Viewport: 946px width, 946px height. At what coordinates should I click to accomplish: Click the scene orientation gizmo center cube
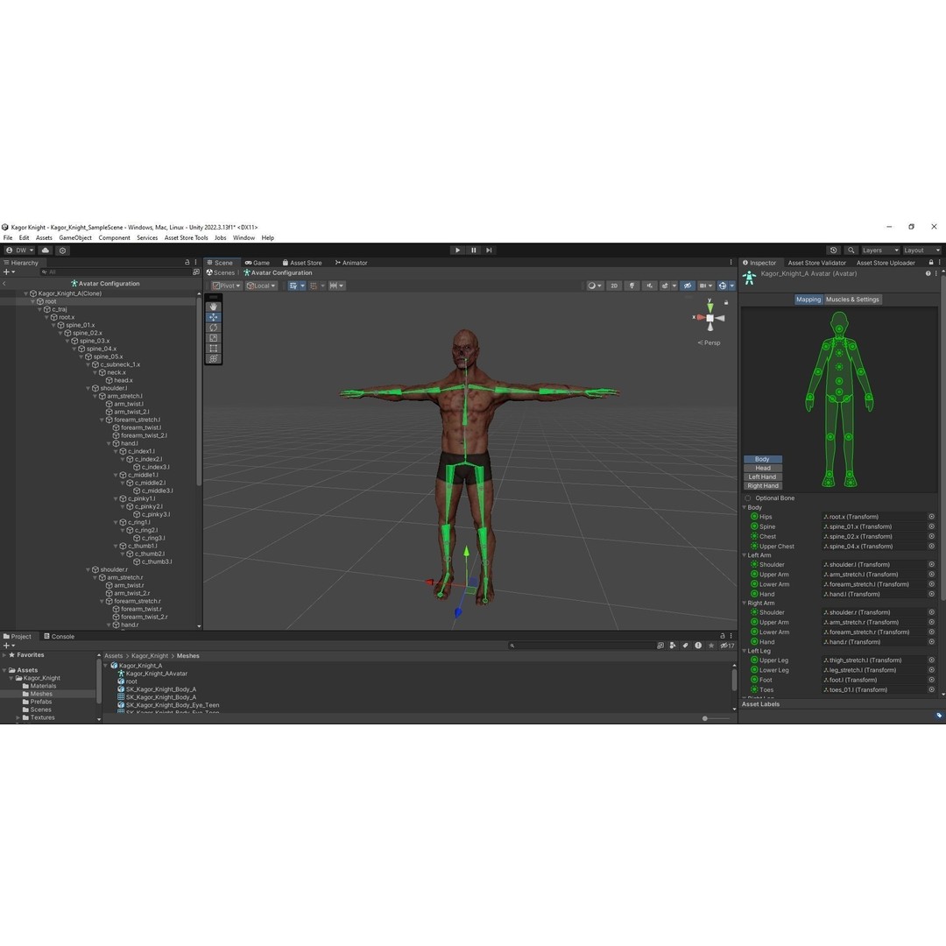[x=710, y=318]
